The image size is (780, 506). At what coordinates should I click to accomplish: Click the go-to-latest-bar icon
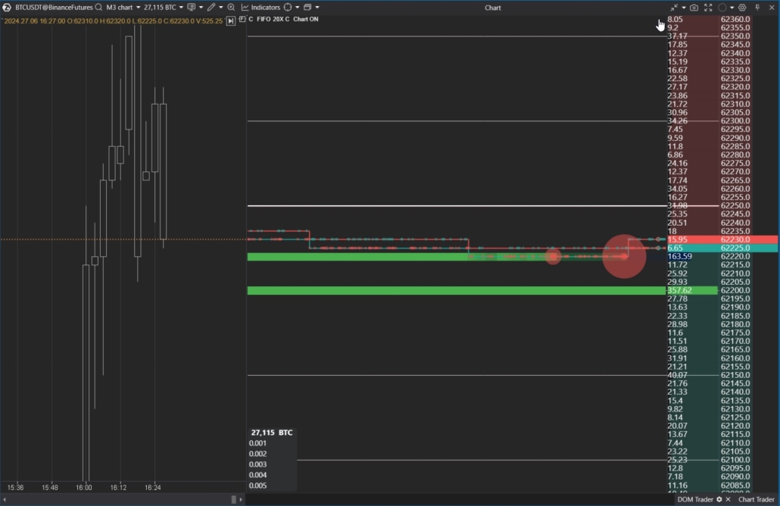coord(232,20)
